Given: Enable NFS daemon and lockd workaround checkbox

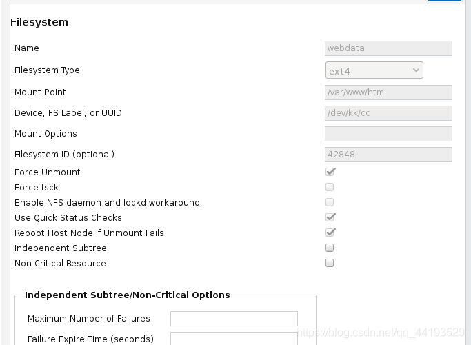Looking at the screenshot, I should [330, 202].
